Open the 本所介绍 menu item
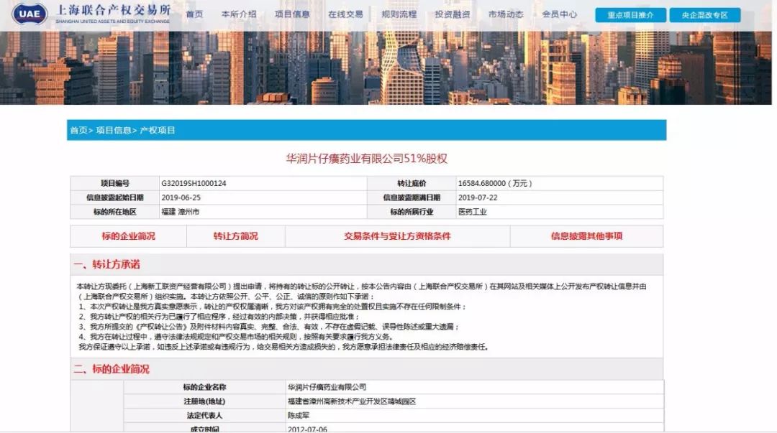The height and width of the screenshot is (433, 777). point(239,14)
